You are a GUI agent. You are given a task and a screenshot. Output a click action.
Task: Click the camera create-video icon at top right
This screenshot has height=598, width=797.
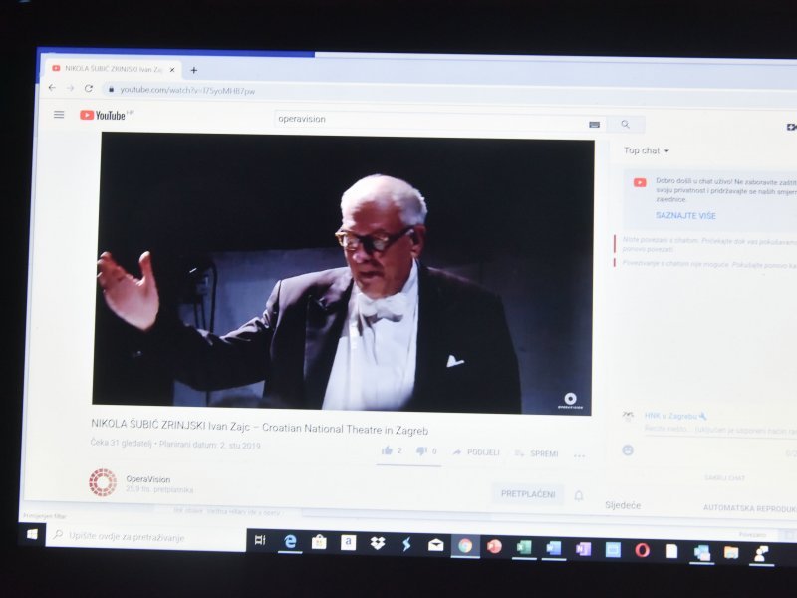(x=791, y=127)
